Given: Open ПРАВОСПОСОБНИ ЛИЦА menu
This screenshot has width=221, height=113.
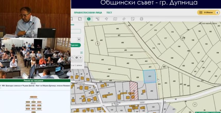Looking at the screenshot, I should coord(88,13).
